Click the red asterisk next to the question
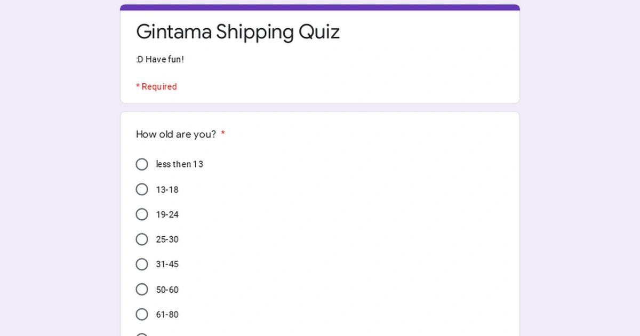Viewport: 640px width, 336px height. [x=222, y=134]
